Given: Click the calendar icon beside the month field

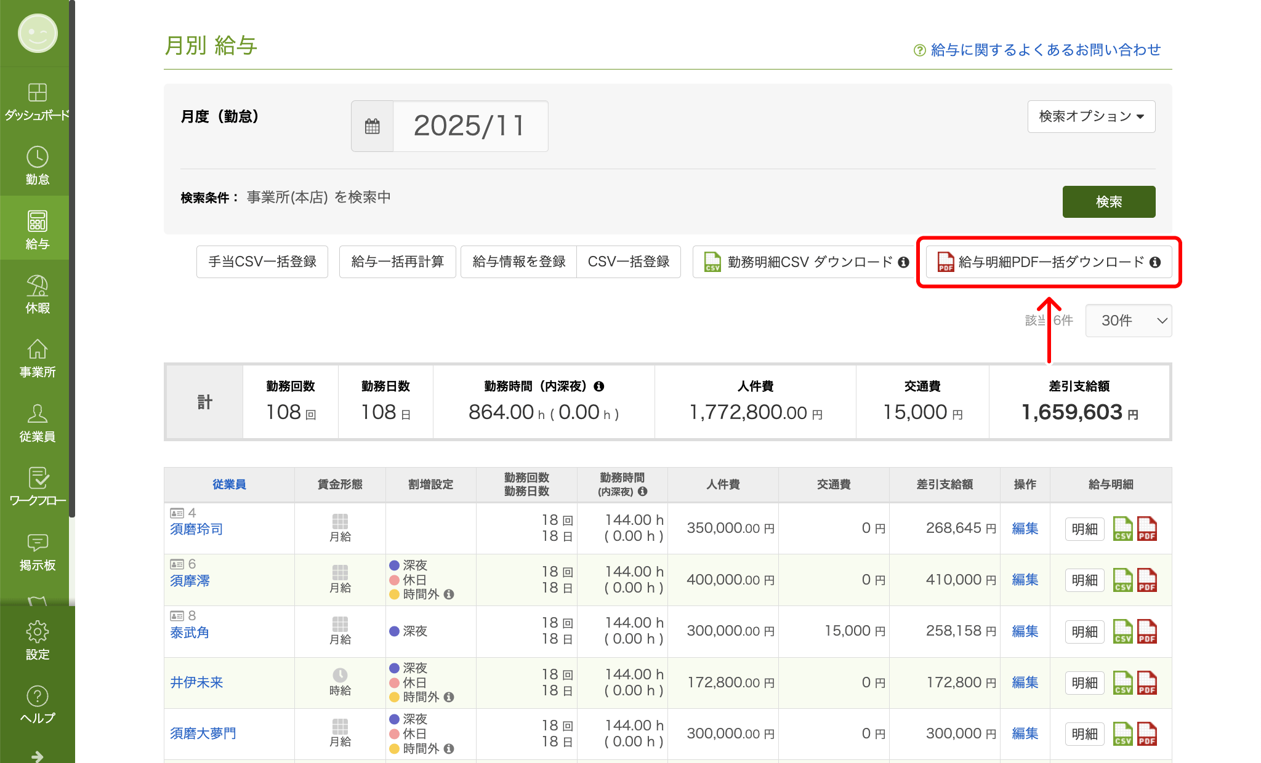Looking at the screenshot, I should (372, 126).
